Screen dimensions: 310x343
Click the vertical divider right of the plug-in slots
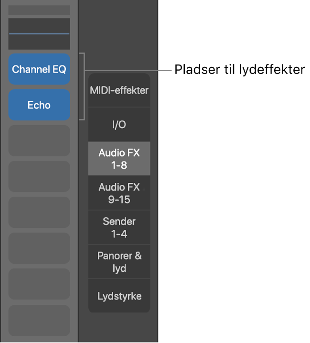click(x=78, y=191)
